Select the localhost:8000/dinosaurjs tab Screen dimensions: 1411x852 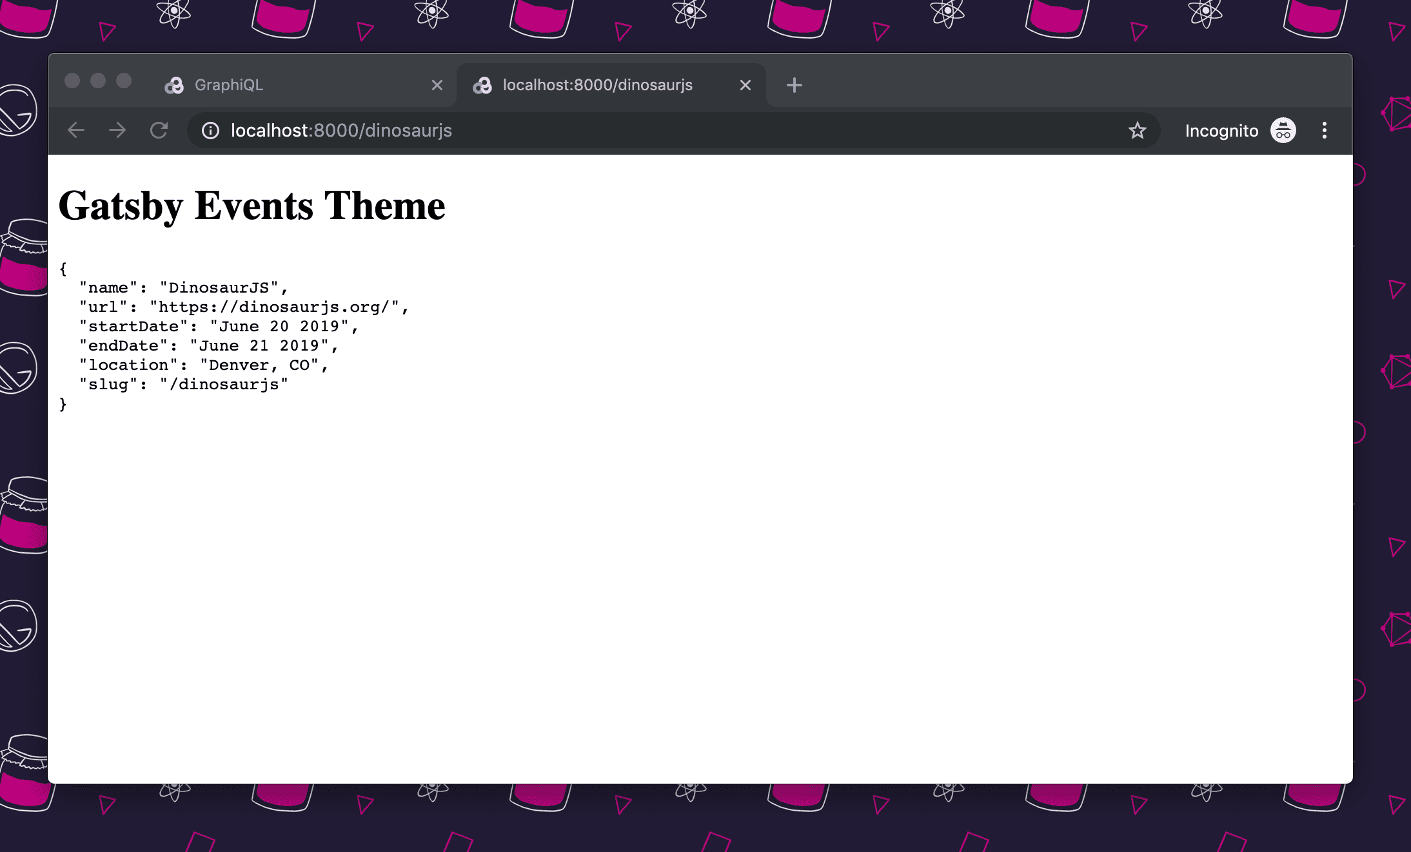597,85
